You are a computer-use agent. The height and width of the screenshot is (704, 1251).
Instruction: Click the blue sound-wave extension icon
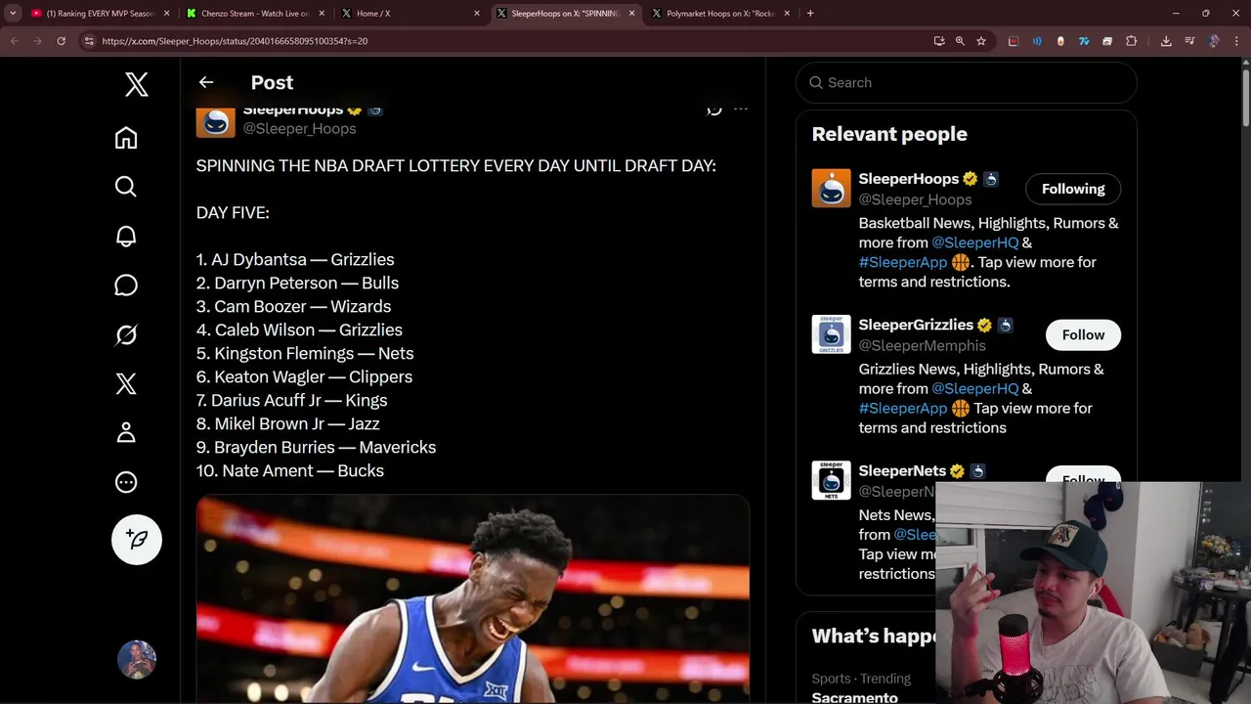coord(1037,41)
